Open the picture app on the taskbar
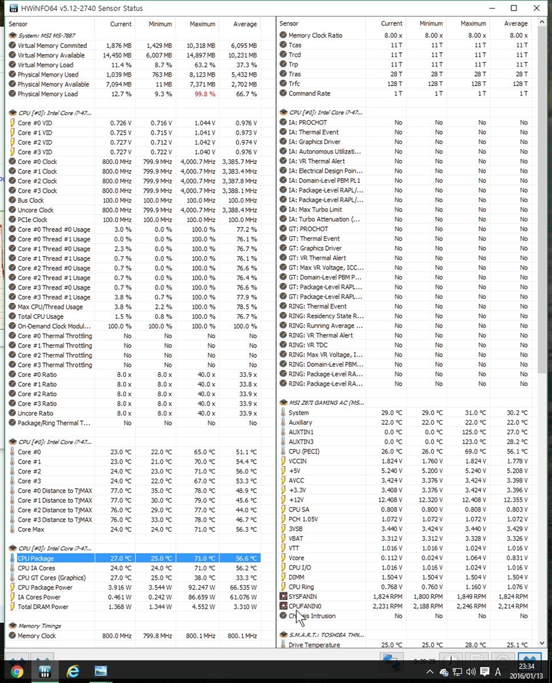This screenshot has width=552, height=683. [x=101, y=671]
